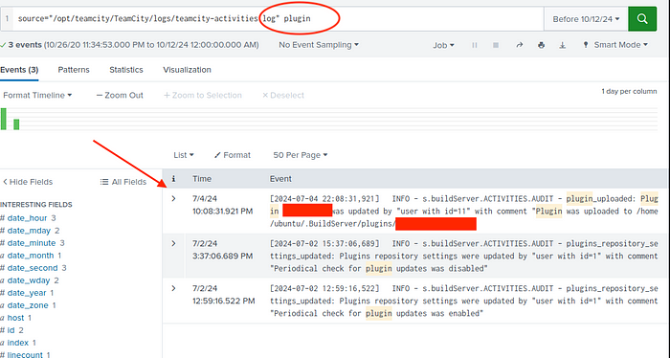Open the date_zone field
Image resolution: width=670 pixels, height=358 pixels.
[x=28, y=305]
